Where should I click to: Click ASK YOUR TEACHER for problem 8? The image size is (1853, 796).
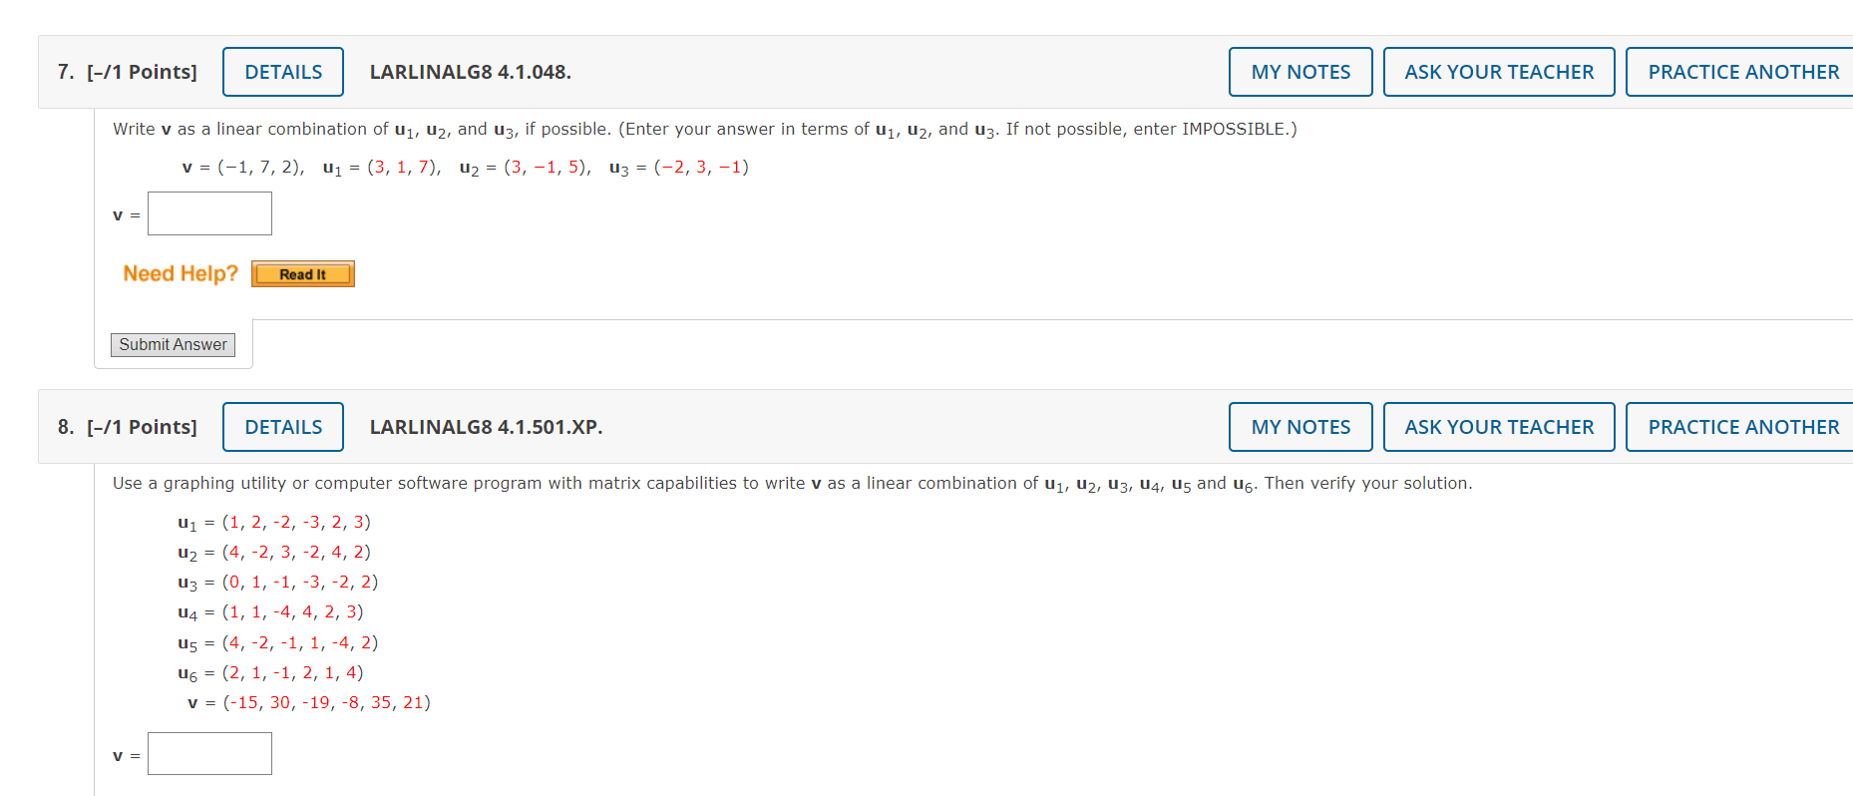pyautogui.click(x=1498, y=426)
